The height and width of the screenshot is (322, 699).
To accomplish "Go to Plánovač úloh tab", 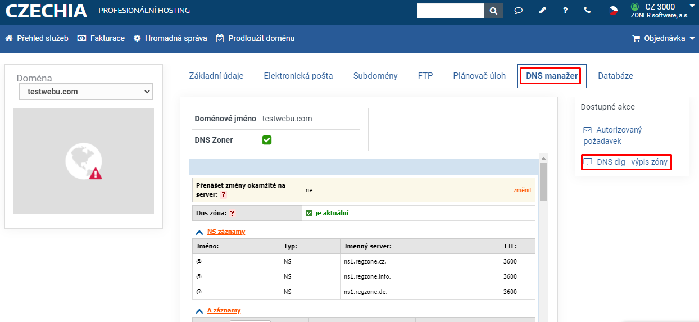I will 479,76.
